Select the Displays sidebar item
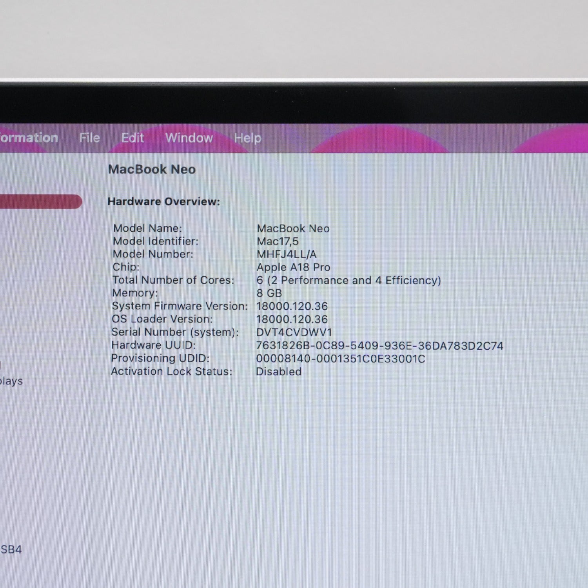588x588 pixels. pos(11,381)
